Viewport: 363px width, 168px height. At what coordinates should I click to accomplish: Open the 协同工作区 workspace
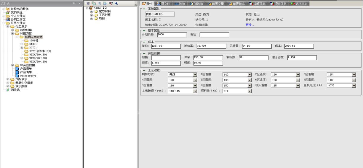[x=18, y=19]
